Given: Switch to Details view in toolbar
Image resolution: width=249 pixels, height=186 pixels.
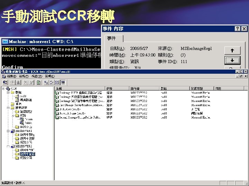Looking at the screenshot, I should point(63,82).
